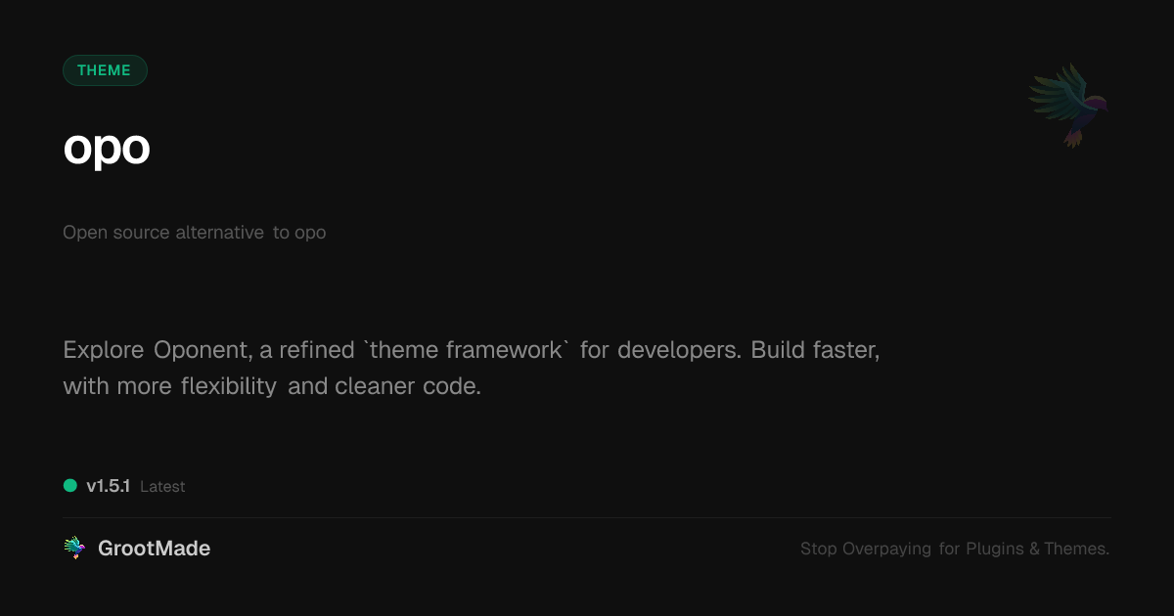Click the word "Explore" in the description
The width and height of the screenshot is (1174, 616).
coord(103,350)
